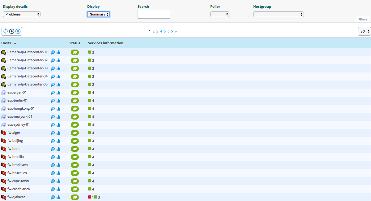Image resolution: width=371 pixels, height=201 pixels.
Task: Open the magnifier detail icon for Camera-Ip-Datacenter-01
Action: 53,52
